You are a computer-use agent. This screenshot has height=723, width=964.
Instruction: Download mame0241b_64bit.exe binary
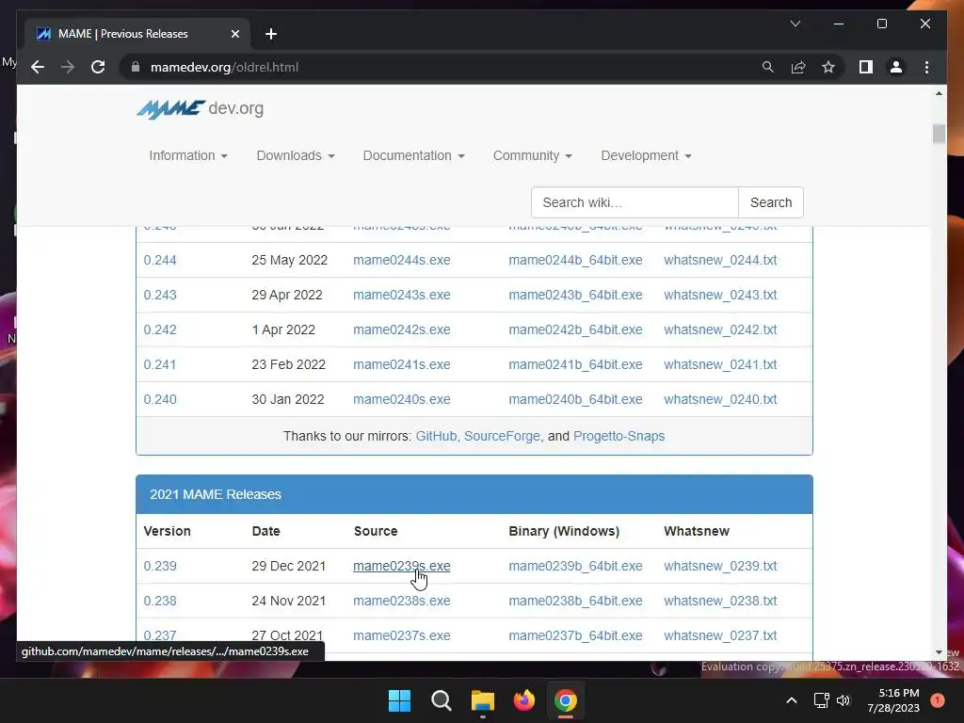coord(575,364)
